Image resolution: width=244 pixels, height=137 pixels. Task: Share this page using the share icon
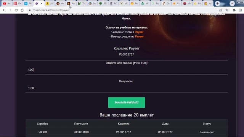(221, 10)
